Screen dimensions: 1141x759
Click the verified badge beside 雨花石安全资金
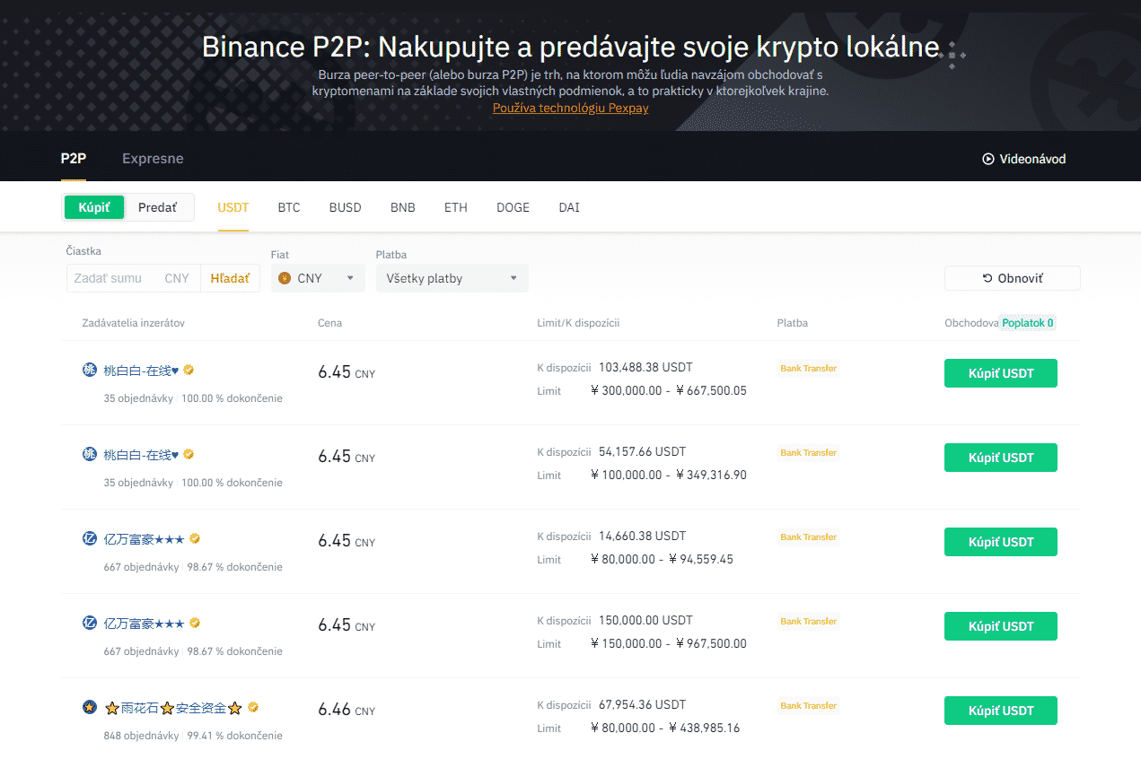253,708
